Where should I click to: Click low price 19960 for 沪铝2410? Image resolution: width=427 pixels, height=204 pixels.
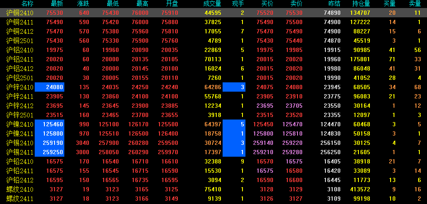click(x=110, y=50)
